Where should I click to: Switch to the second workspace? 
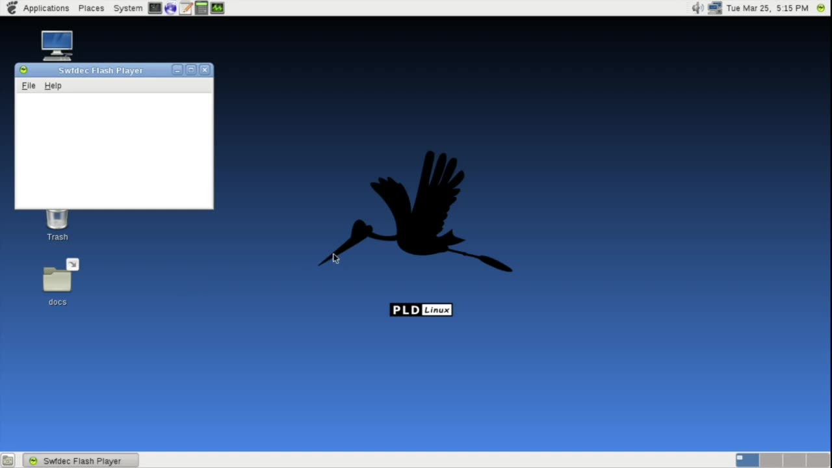[771, 460]
